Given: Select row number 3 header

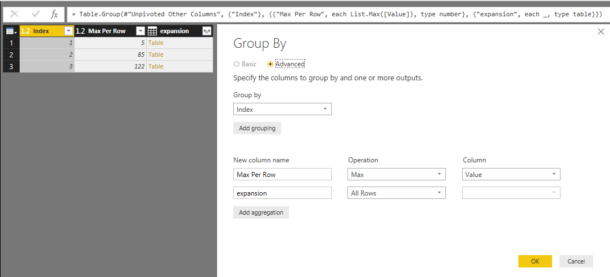Looking at the screenshot, I should (x=11, y=66).
